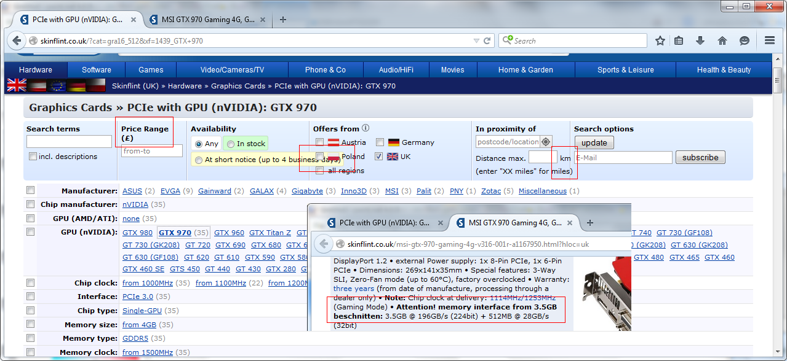Viewport: 787px width, 361px height.
Task: Select the Zotac manufacturer link
Action: (x=491, y=191)
